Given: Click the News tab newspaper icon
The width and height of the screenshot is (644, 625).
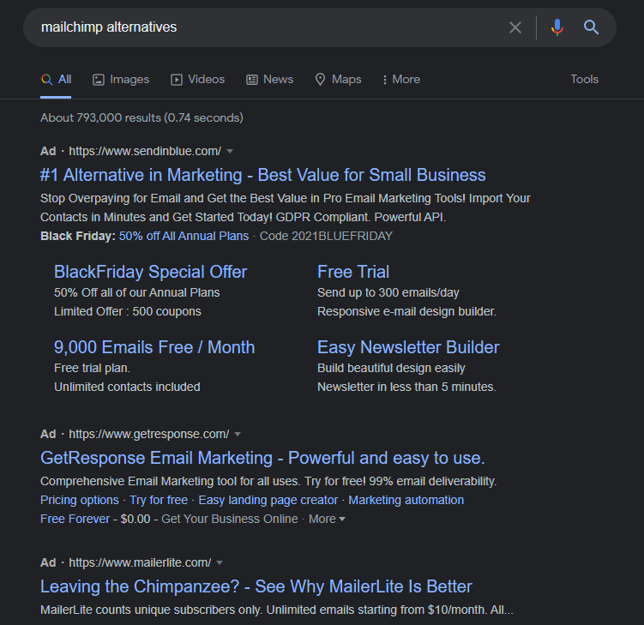Looking at the screenshot, I should tap(252, 80).
